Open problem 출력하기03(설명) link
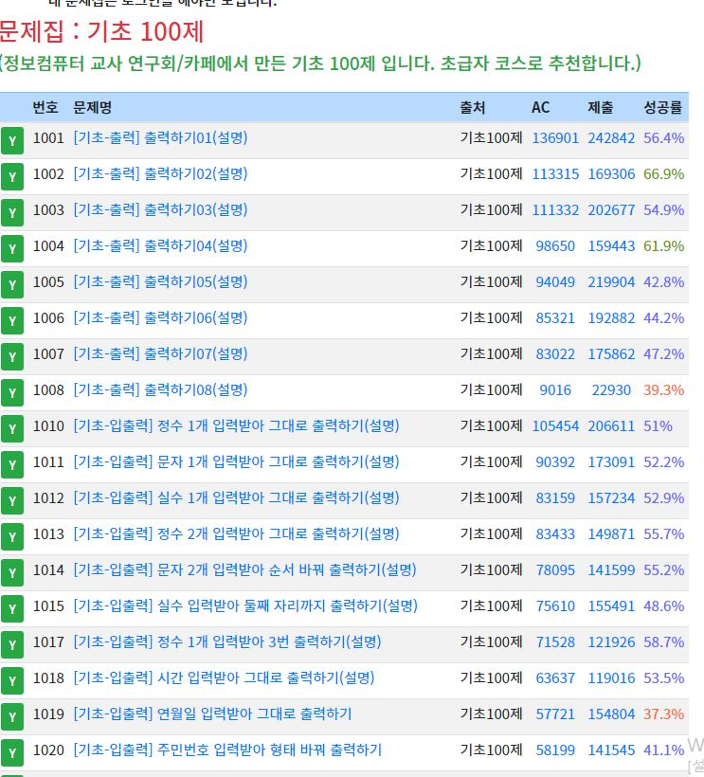704x777 pixels. click(x=160, y=209)
